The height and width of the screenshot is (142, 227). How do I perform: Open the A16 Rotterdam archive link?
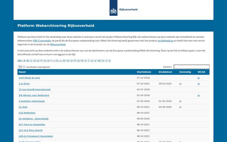pos(27,113)
